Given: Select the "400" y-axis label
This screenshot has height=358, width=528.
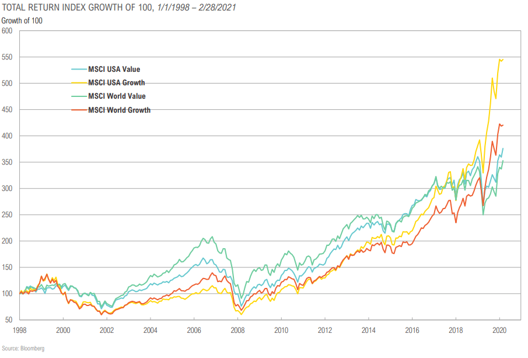Looking at the screenshot, I should point(7,136).
